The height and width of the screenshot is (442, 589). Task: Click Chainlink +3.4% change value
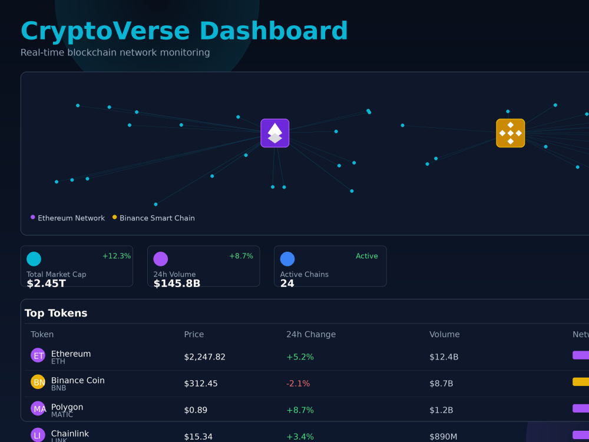(300, 437)
